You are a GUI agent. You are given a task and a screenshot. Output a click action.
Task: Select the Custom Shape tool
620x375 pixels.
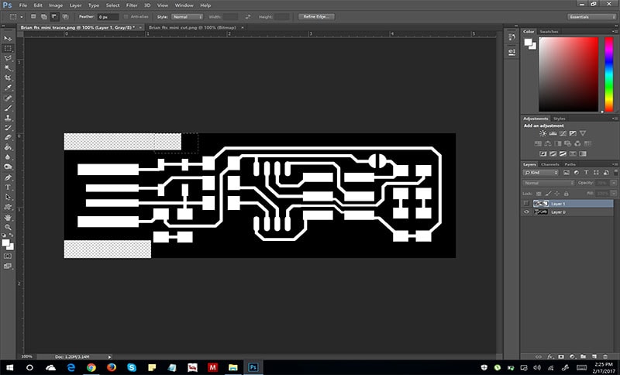point(8,207)
